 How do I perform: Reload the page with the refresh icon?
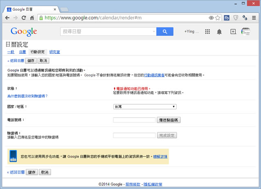click(x=24, y=18)
